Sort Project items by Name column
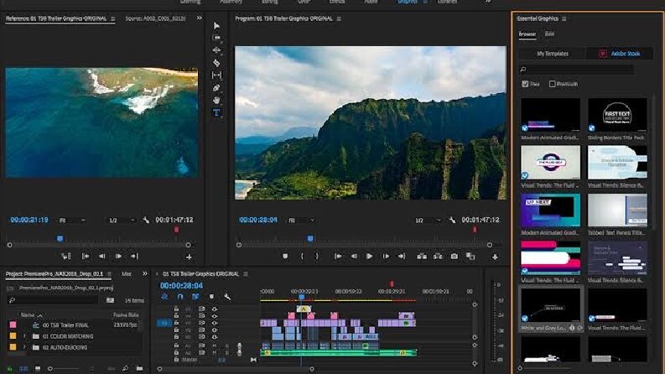 [28, 315]
